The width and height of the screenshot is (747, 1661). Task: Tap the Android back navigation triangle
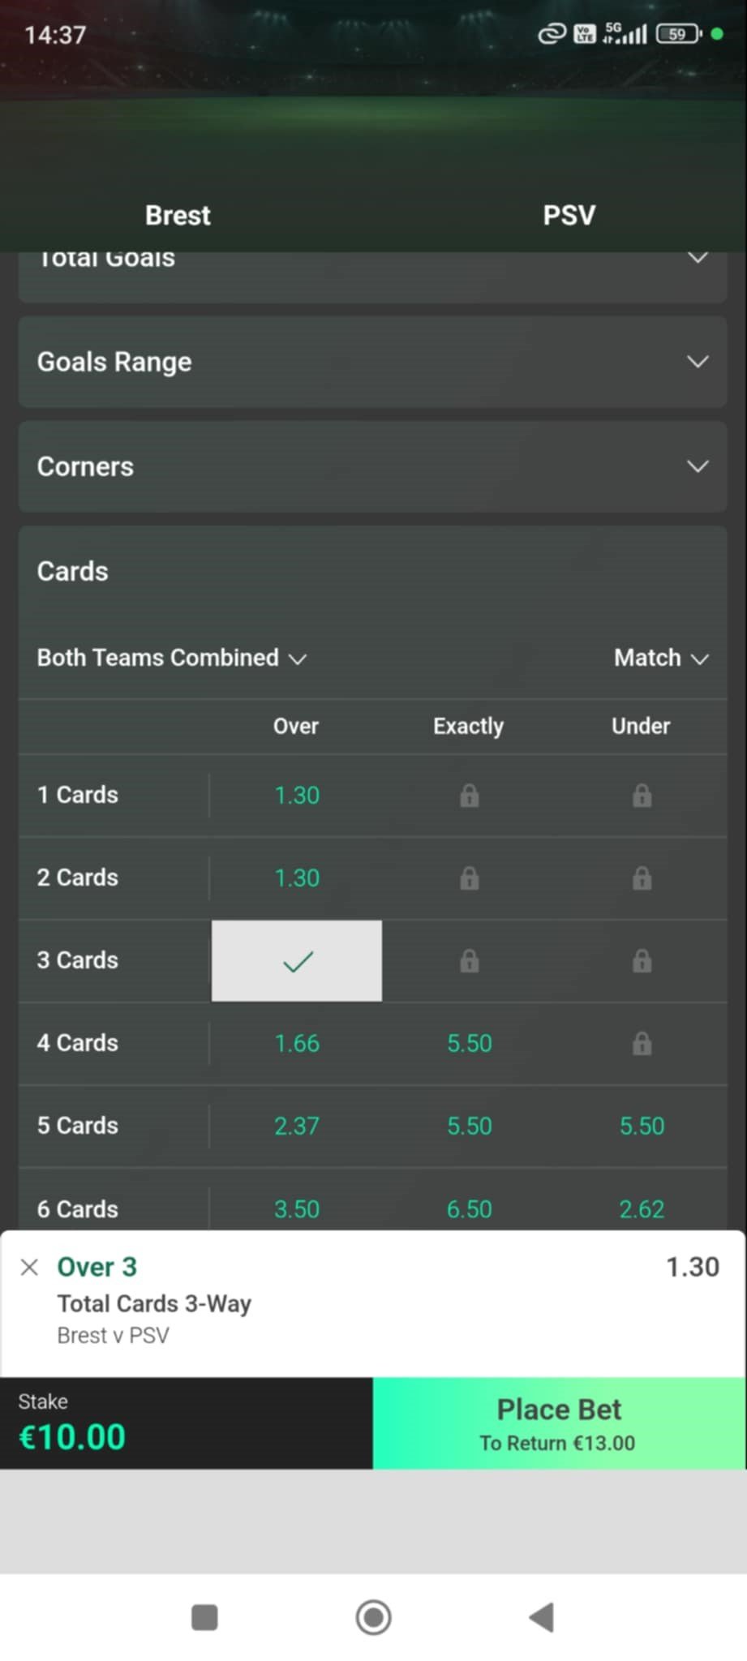pos(541,1616)
